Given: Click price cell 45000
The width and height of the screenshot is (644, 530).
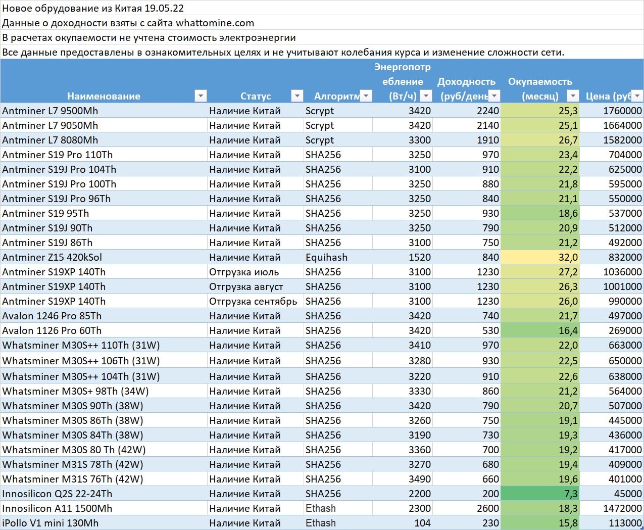Looking at the screenshot, I should tap(612, 494).
